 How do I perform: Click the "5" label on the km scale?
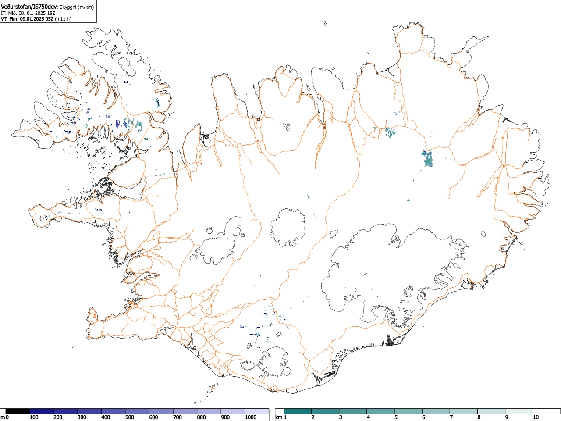396,417
